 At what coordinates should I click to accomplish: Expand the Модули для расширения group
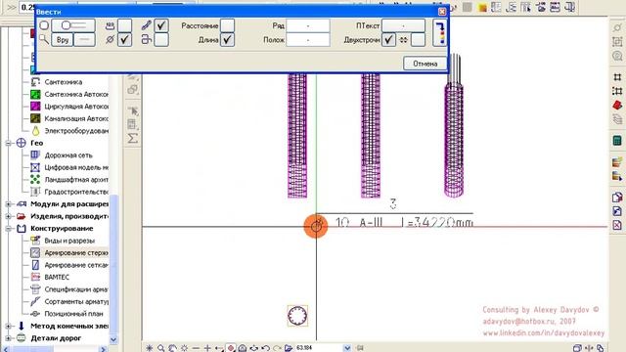[8, 204]
